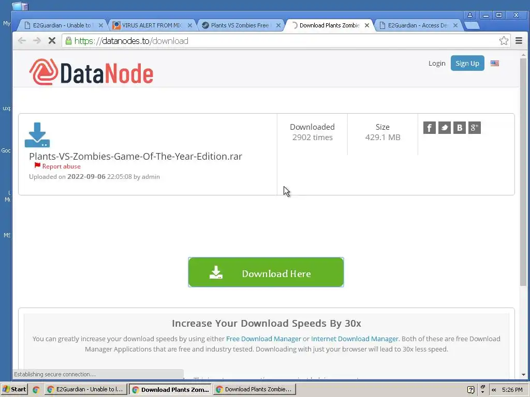Click the 2902 times download count
The height and width of the screenshot is (397, 530).
click(x=312, y=137)
